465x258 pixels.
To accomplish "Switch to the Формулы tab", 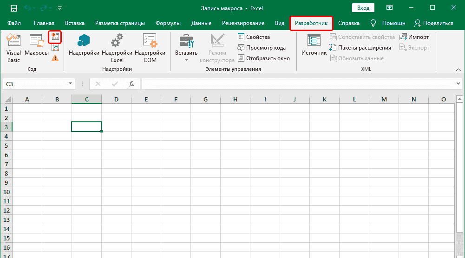I will [x=169, y=23].
